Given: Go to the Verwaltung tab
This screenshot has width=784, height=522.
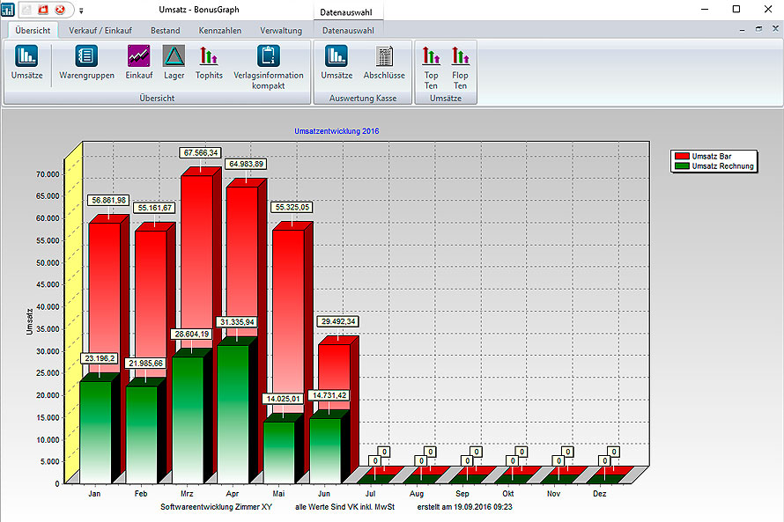Looking at the screenshot, I should [x=280, y=31].
